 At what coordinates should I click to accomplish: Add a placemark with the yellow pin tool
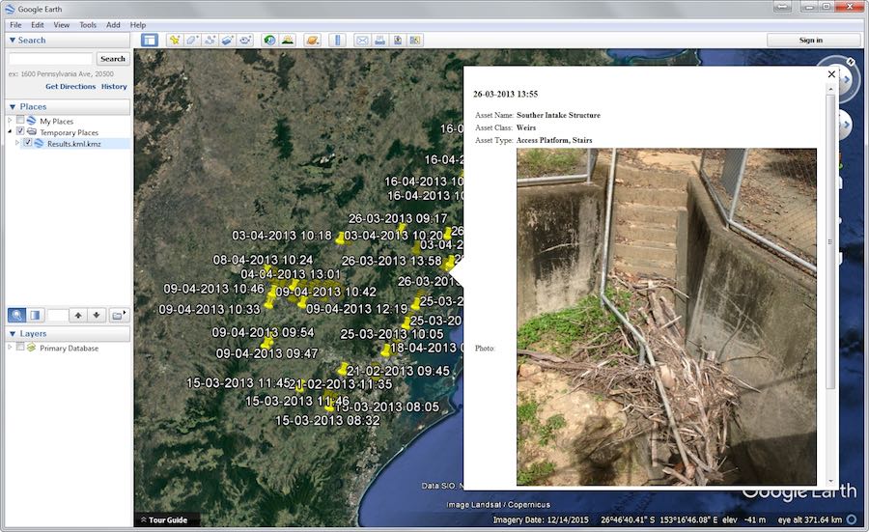point(175,40)
